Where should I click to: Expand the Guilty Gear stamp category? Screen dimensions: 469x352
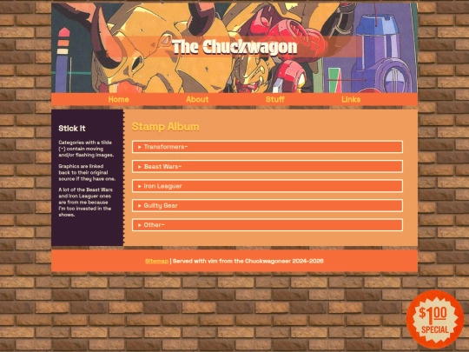pos(268,206)
